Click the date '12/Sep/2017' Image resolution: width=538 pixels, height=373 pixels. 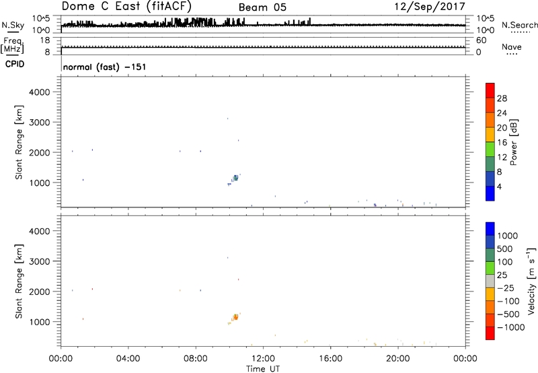coord(430,7)
